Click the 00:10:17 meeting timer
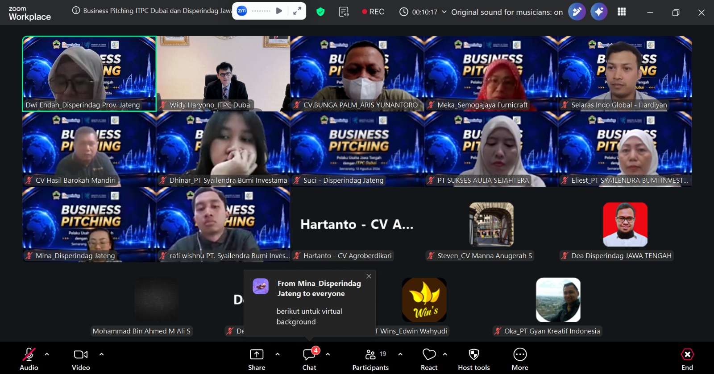The height and width of the screenshot is (374, 714). [x=424, y=12]
